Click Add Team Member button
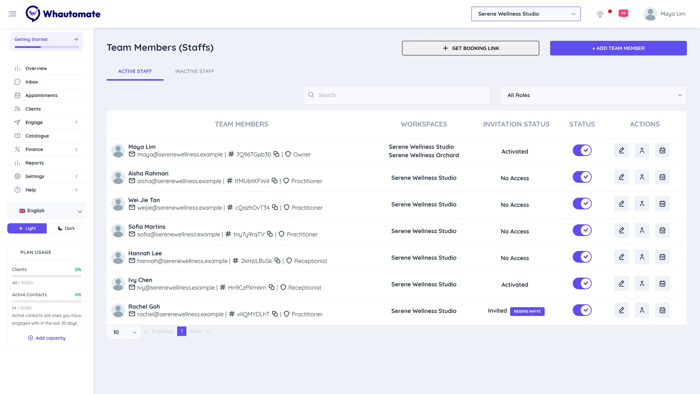The height and width of the screenshot is (394, 700). [x=618, y=48]
